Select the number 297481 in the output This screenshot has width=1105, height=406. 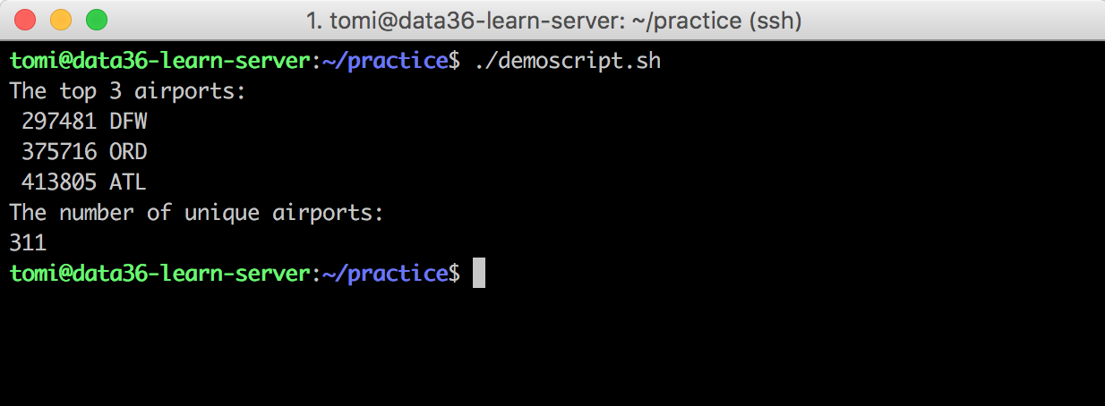59,123
